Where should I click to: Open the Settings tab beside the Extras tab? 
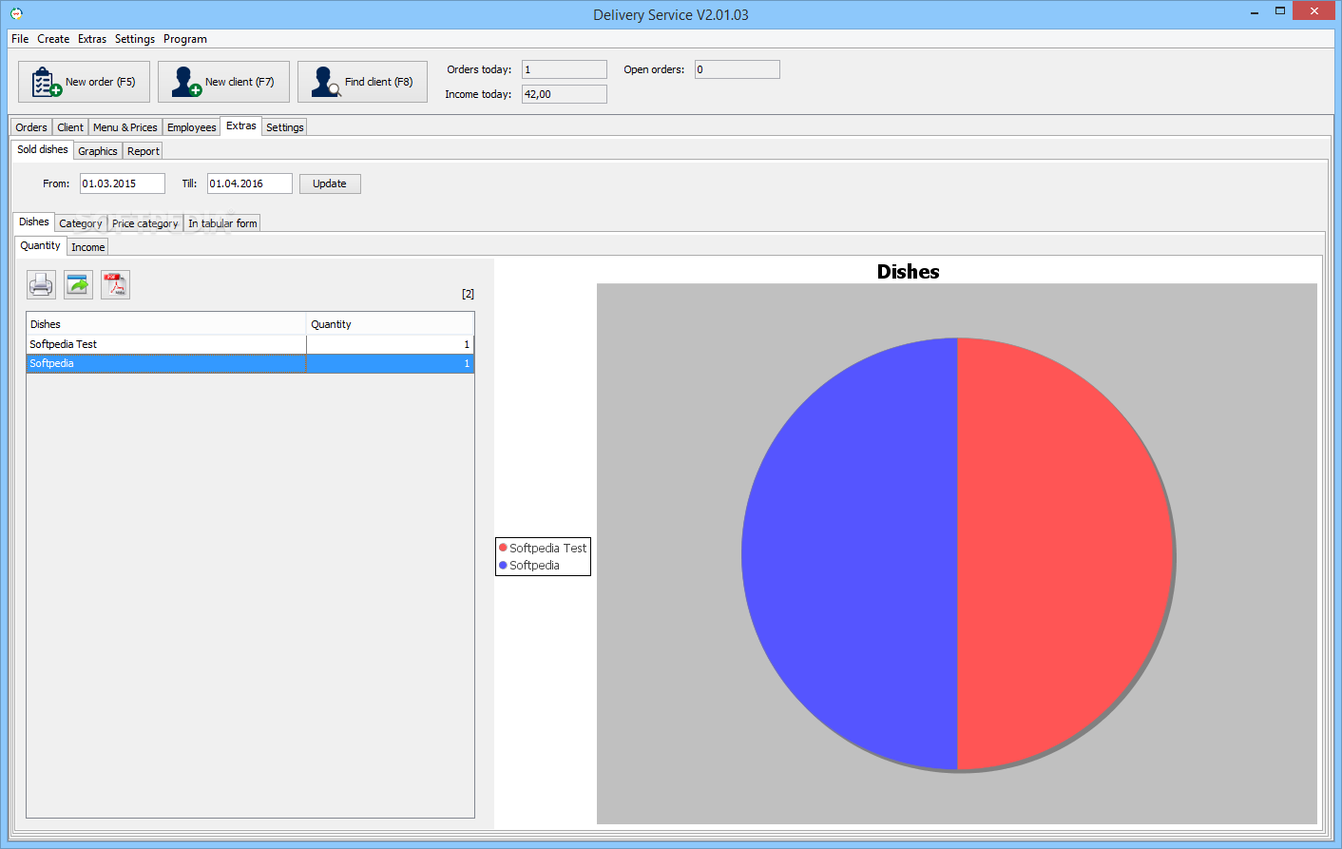point(285,127)
